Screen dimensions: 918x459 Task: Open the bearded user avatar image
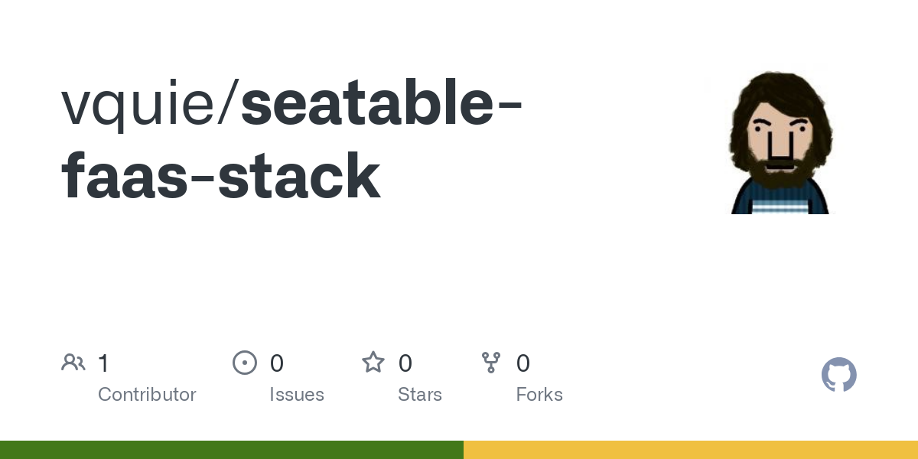tap(780, 143)
